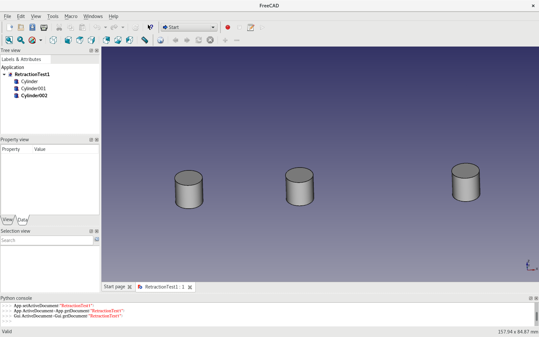
Task: Create a new empty document
Action: click(x=9, y=27)
